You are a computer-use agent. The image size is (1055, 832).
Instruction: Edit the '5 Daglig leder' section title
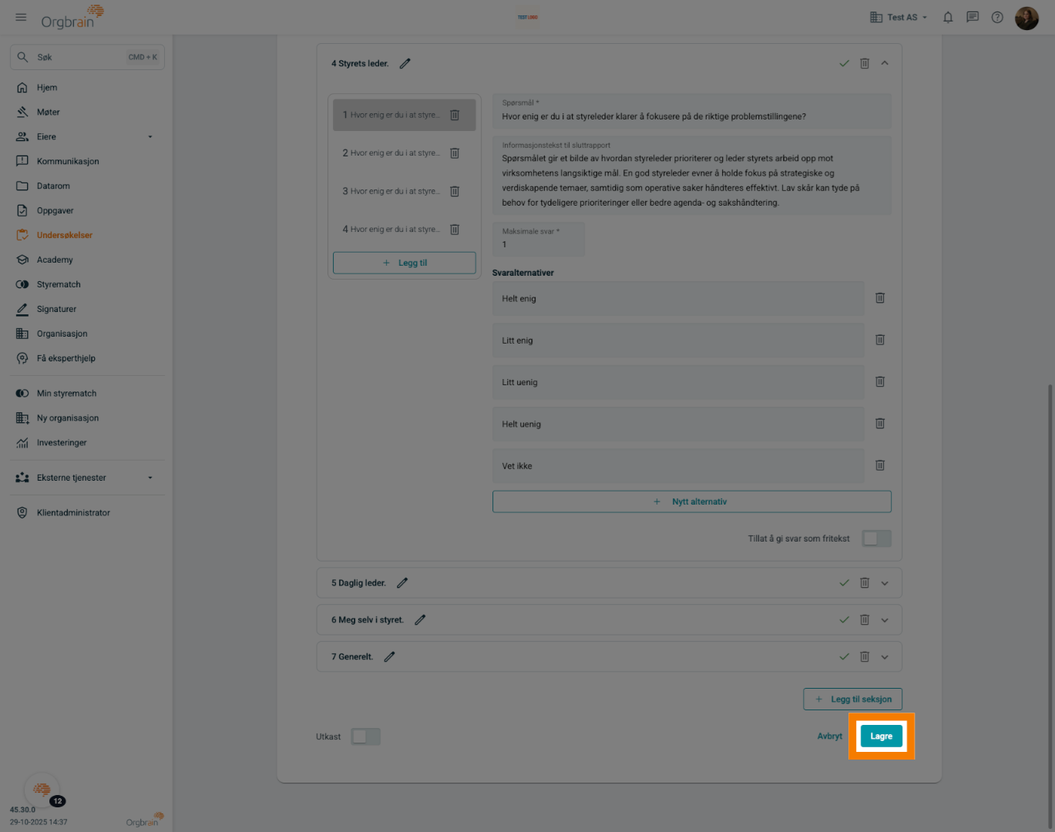[x=402, y=583]
